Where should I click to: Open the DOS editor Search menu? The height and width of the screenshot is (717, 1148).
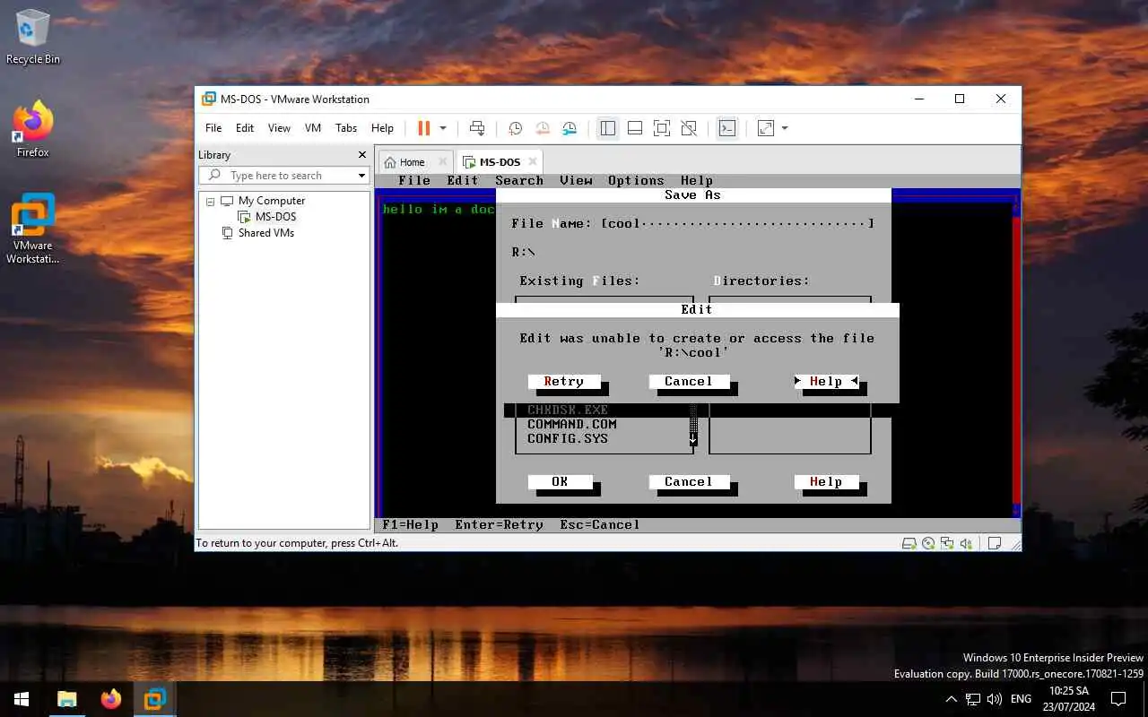pyautogui.click(x=519, y=181)
